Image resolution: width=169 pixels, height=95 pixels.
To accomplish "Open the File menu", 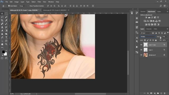I will pyautogui.click(x=7, y=2).
